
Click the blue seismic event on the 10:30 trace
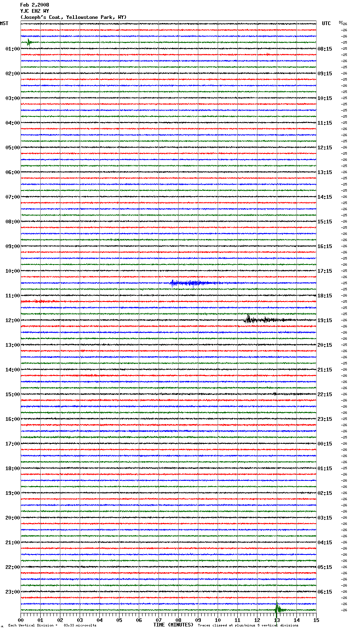point(195,283)
